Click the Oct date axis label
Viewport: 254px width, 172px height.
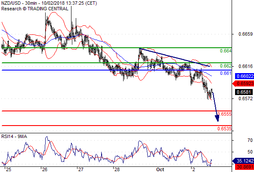pyautogui.click(x=160, y=169)
